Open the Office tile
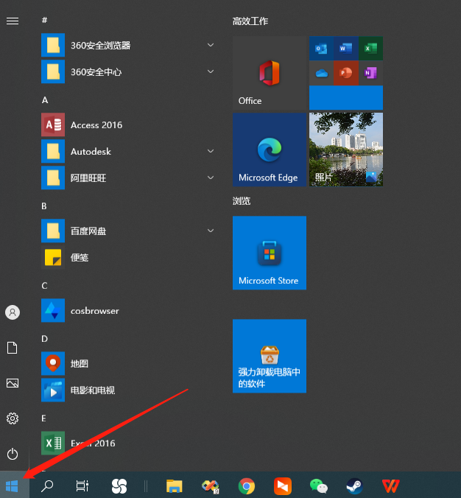Viewport: 461px width, 498px height. pyautogui.click(x=270, y=73)
